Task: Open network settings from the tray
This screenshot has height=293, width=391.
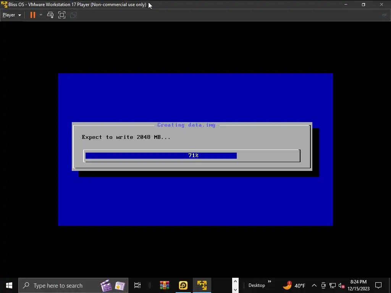Action: point(333,285)
